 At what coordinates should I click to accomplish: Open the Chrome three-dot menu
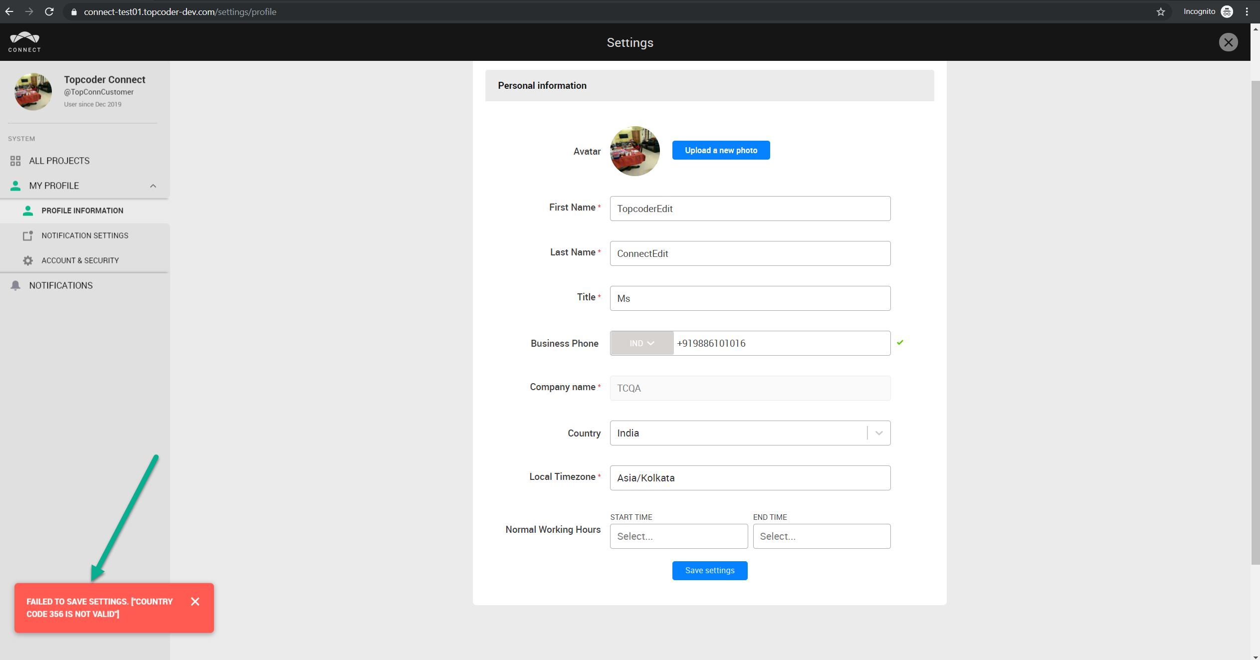coord(1247,12)
